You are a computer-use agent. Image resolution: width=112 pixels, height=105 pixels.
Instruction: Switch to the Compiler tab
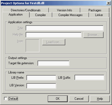click(41, 15)
